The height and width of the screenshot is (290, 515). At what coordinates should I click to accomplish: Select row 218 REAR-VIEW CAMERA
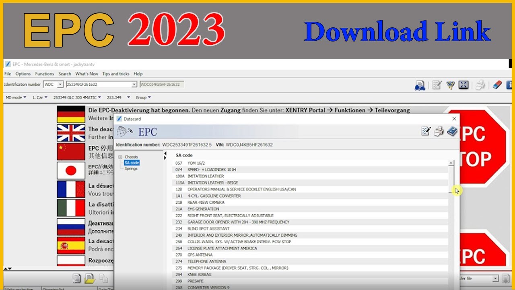coord(311,202)
